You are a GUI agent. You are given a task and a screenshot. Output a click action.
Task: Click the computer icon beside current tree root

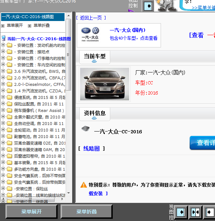click(3, 38)
